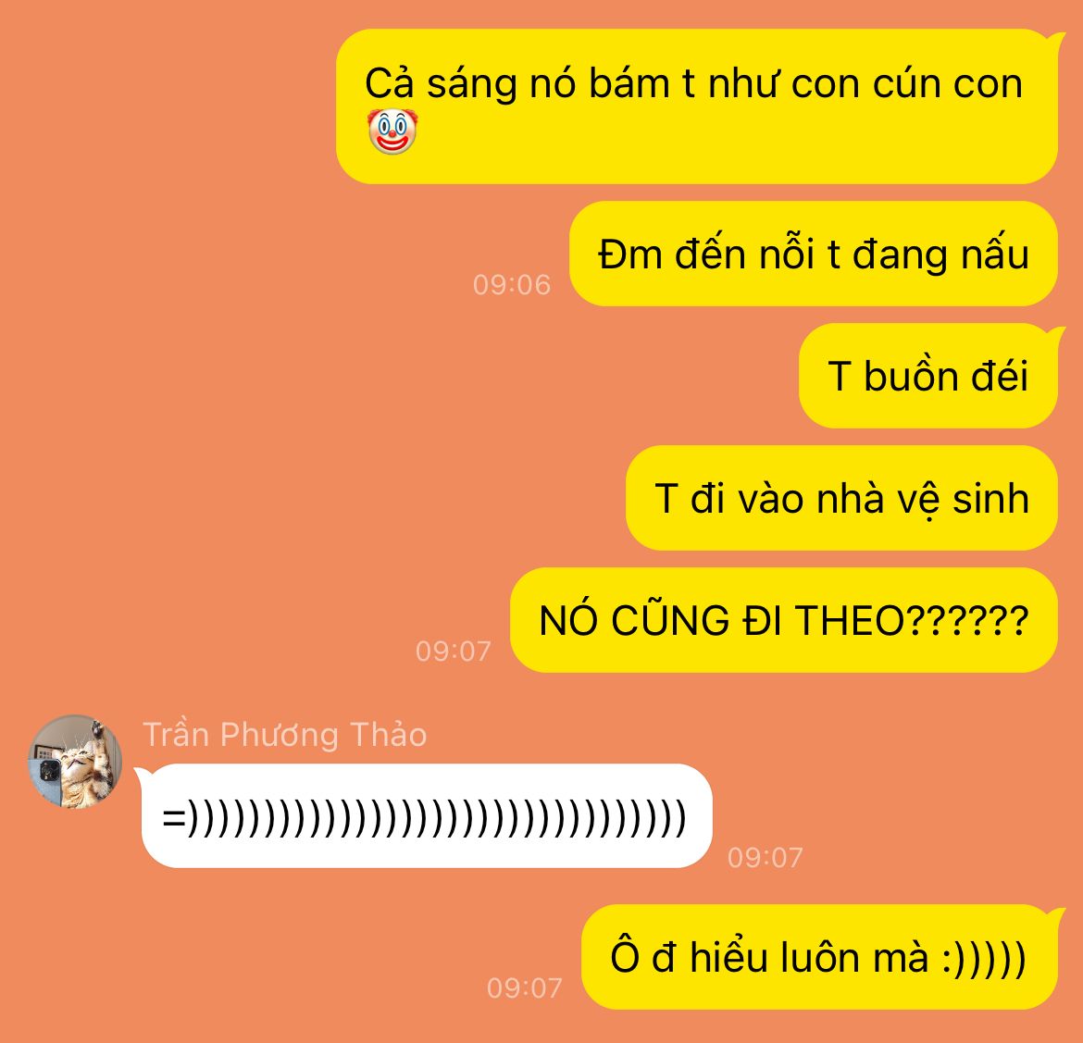This screenshot has width=1083, height=1043.
Task: Click the equals sign in the white bubble
Action: point(174,818)
